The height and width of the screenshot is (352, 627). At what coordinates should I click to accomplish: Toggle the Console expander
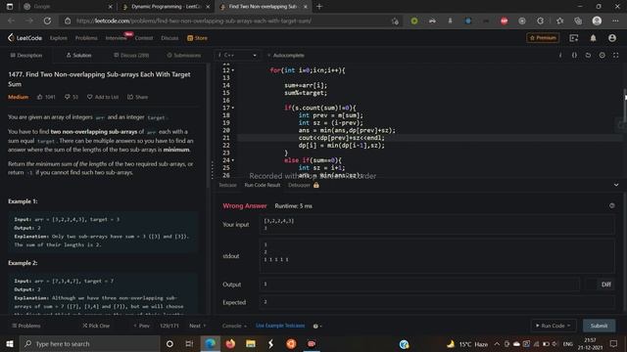click(234, 326)
